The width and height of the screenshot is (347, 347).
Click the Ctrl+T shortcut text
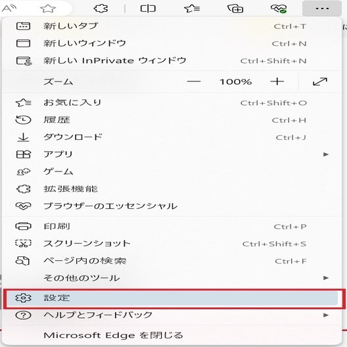[290, 26]
